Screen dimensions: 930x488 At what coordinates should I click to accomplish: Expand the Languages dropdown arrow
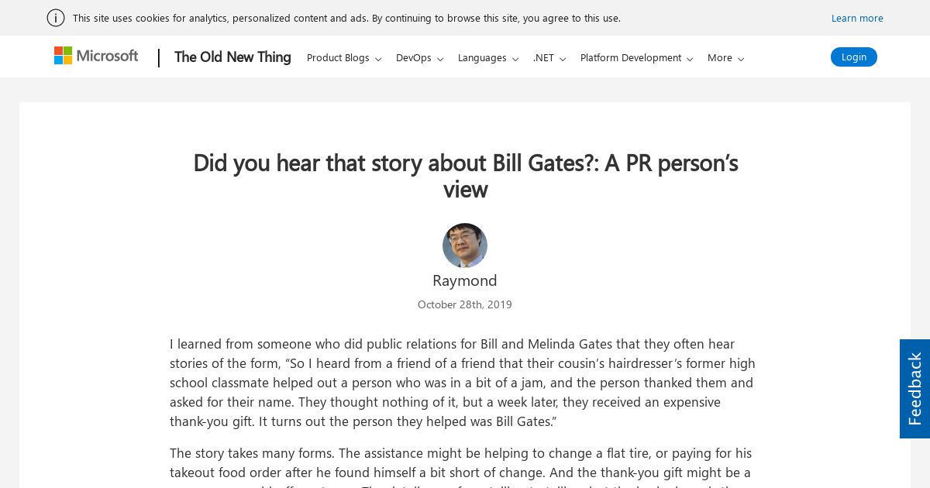pyautogui.click(x=515, y=59)
